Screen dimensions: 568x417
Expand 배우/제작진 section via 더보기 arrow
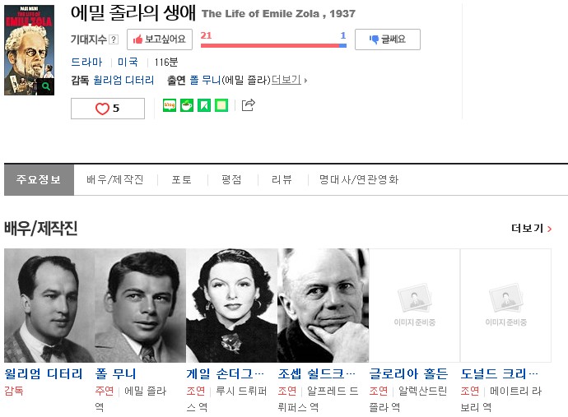pyautogui.click(x=532, y=229)
